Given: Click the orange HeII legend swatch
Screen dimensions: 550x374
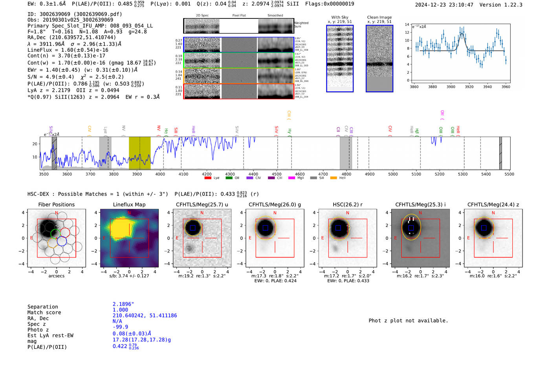Looking at the screenshot, I should [334, 178].
